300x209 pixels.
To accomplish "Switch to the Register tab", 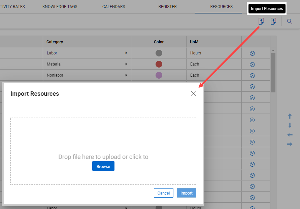I will [167, 7].
